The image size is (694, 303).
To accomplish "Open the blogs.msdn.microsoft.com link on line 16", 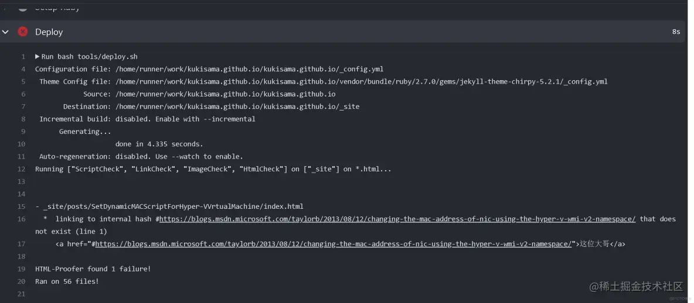I will [397, 219].
